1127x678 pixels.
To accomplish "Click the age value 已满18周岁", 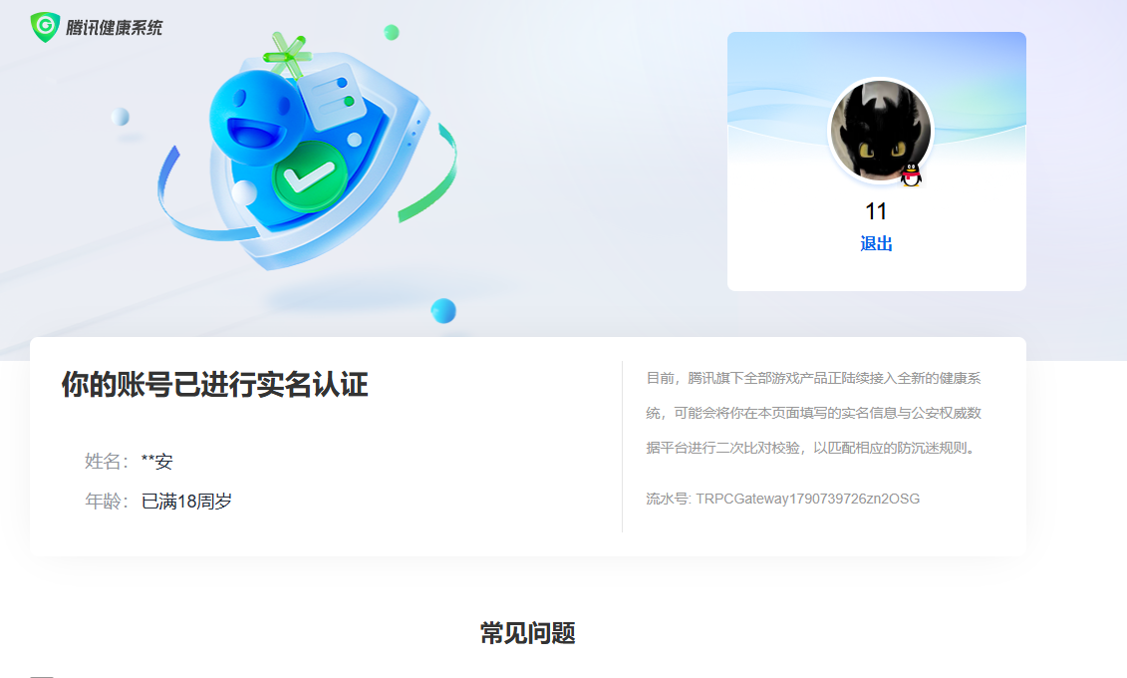I will 186,502.
